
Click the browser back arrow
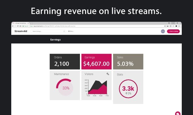(13, 26)
